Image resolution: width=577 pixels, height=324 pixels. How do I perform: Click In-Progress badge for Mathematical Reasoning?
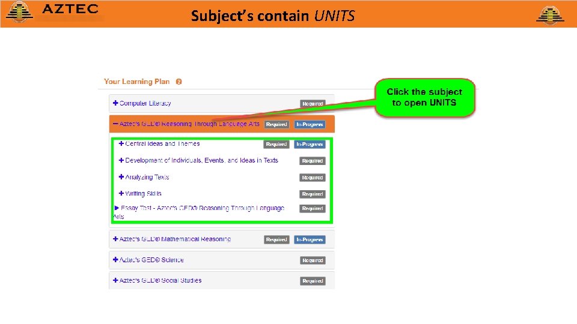(x=310, y=240)
